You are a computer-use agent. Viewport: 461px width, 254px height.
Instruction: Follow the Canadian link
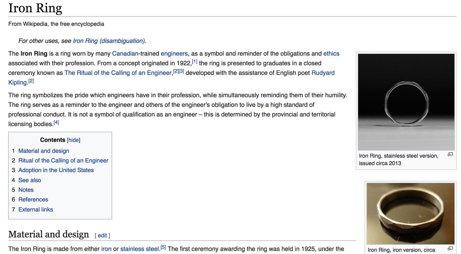125,53
